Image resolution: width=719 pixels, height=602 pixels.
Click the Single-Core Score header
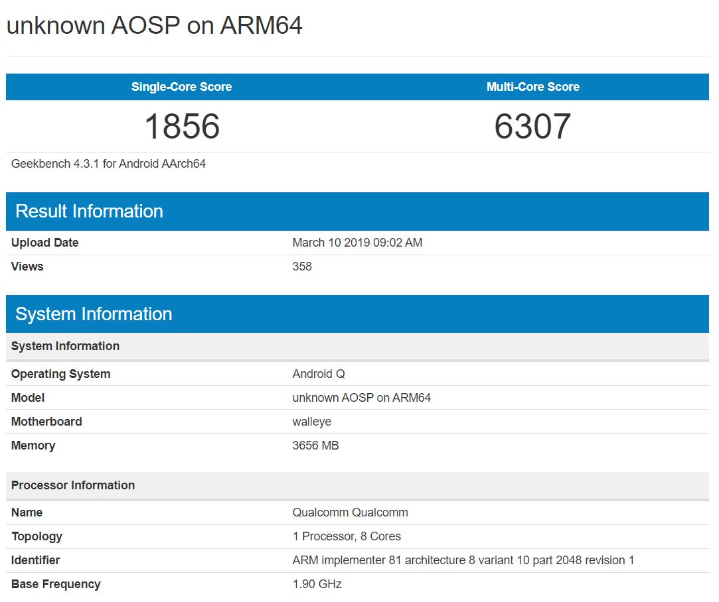(181, 87)
